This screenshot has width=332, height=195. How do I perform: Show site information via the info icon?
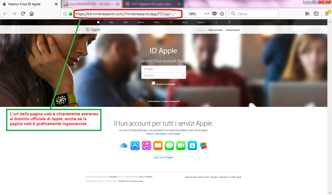point(65,14)
